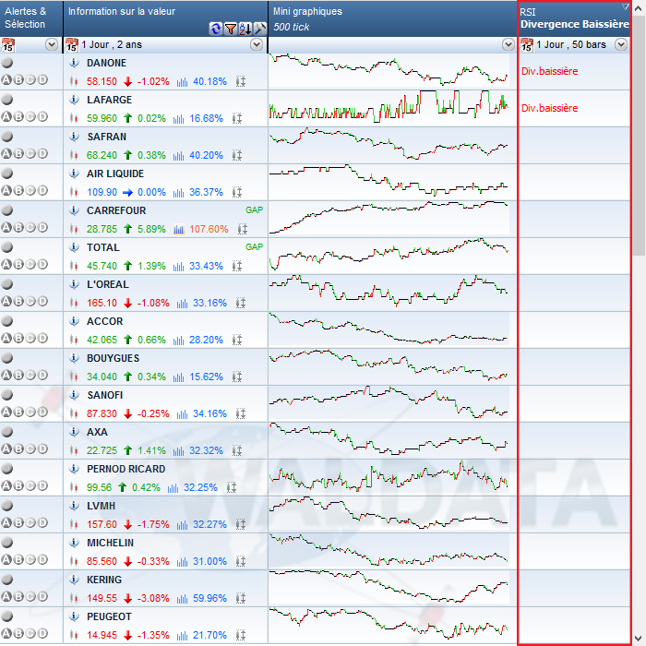Screen dimensions: 646x646
Task: Click order book icon for MICHELIN
Action: click(x=241, y=561)
